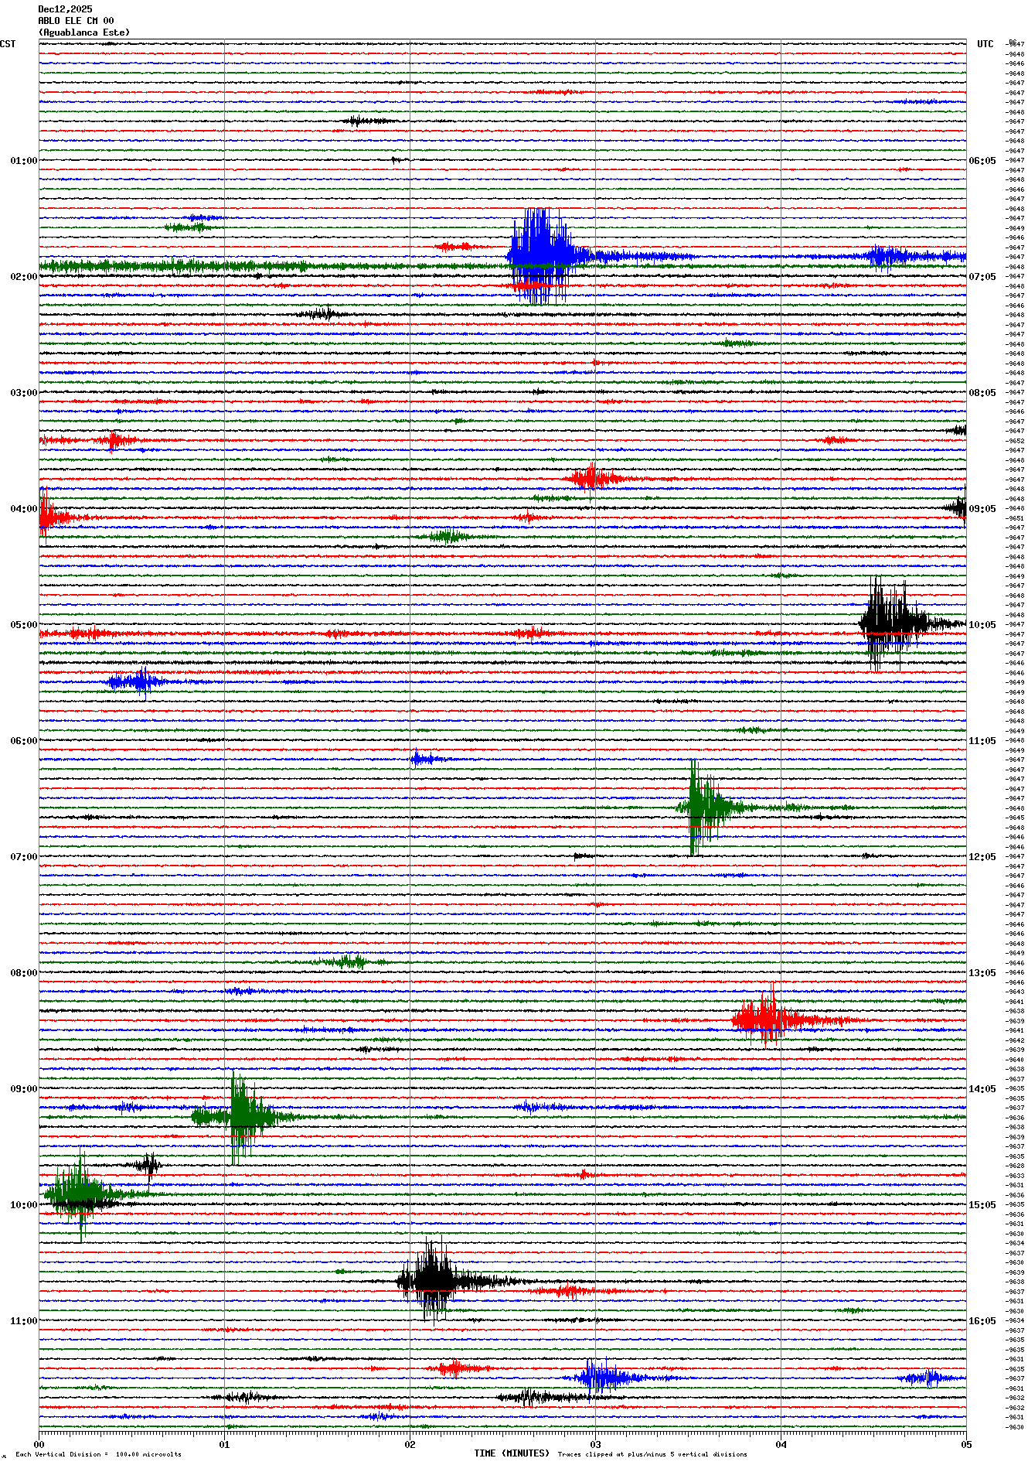This screenshot has height=1465, width=1028.
Task: Click the 16:05 UTC time label
Action: pos(982,1321)
